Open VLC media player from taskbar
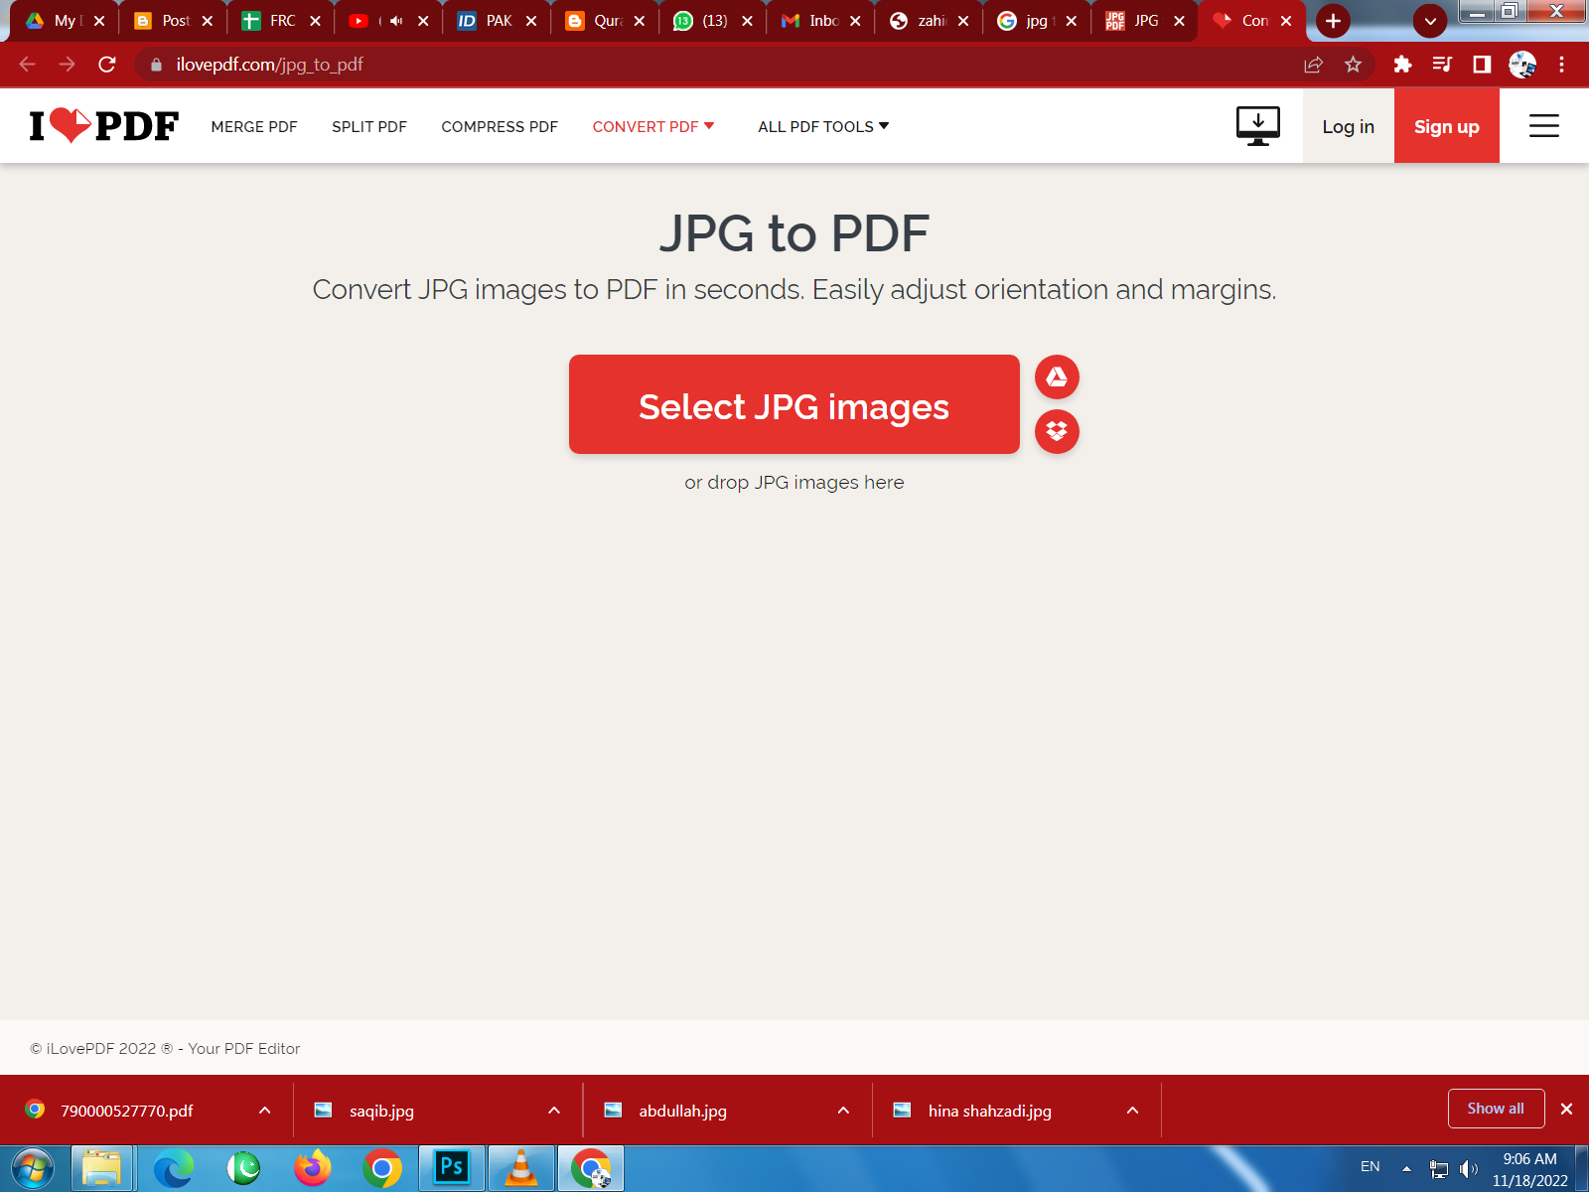 coord(521,1168)
